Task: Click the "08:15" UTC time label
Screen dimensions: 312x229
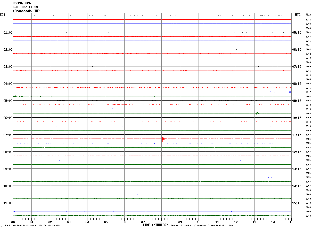Action: pyautogui.click(x=297, y=84)
